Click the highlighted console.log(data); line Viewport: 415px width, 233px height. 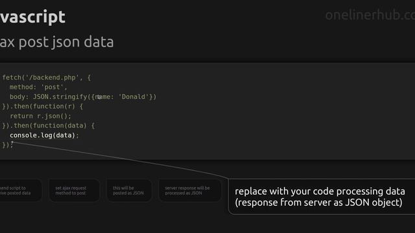click(x=44, y=135)
